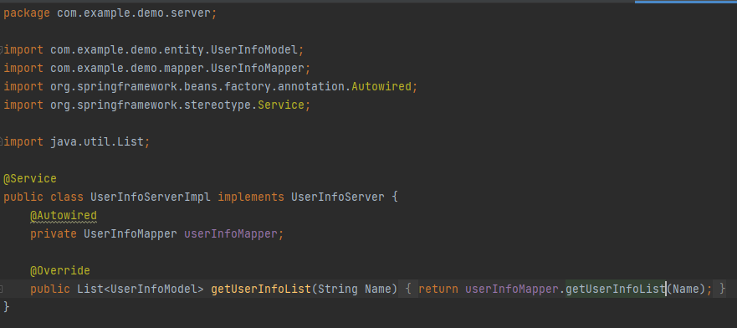The width and height of the screenshot is (737, 328).
Task: Collapse imports using fold marker beside UserInfoModel import
Action: (2, 49)
